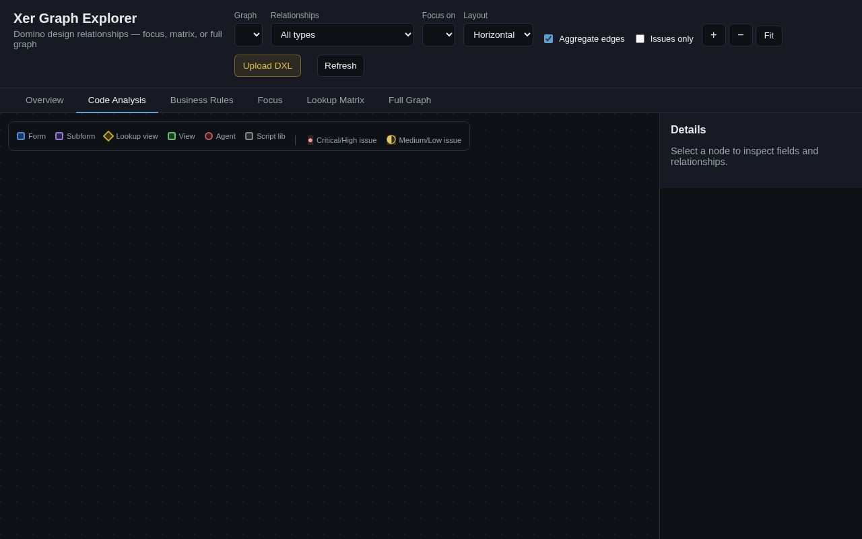Screen dimensions: 862x539
Task: Click the Upload DXL button
Action: 267,65
